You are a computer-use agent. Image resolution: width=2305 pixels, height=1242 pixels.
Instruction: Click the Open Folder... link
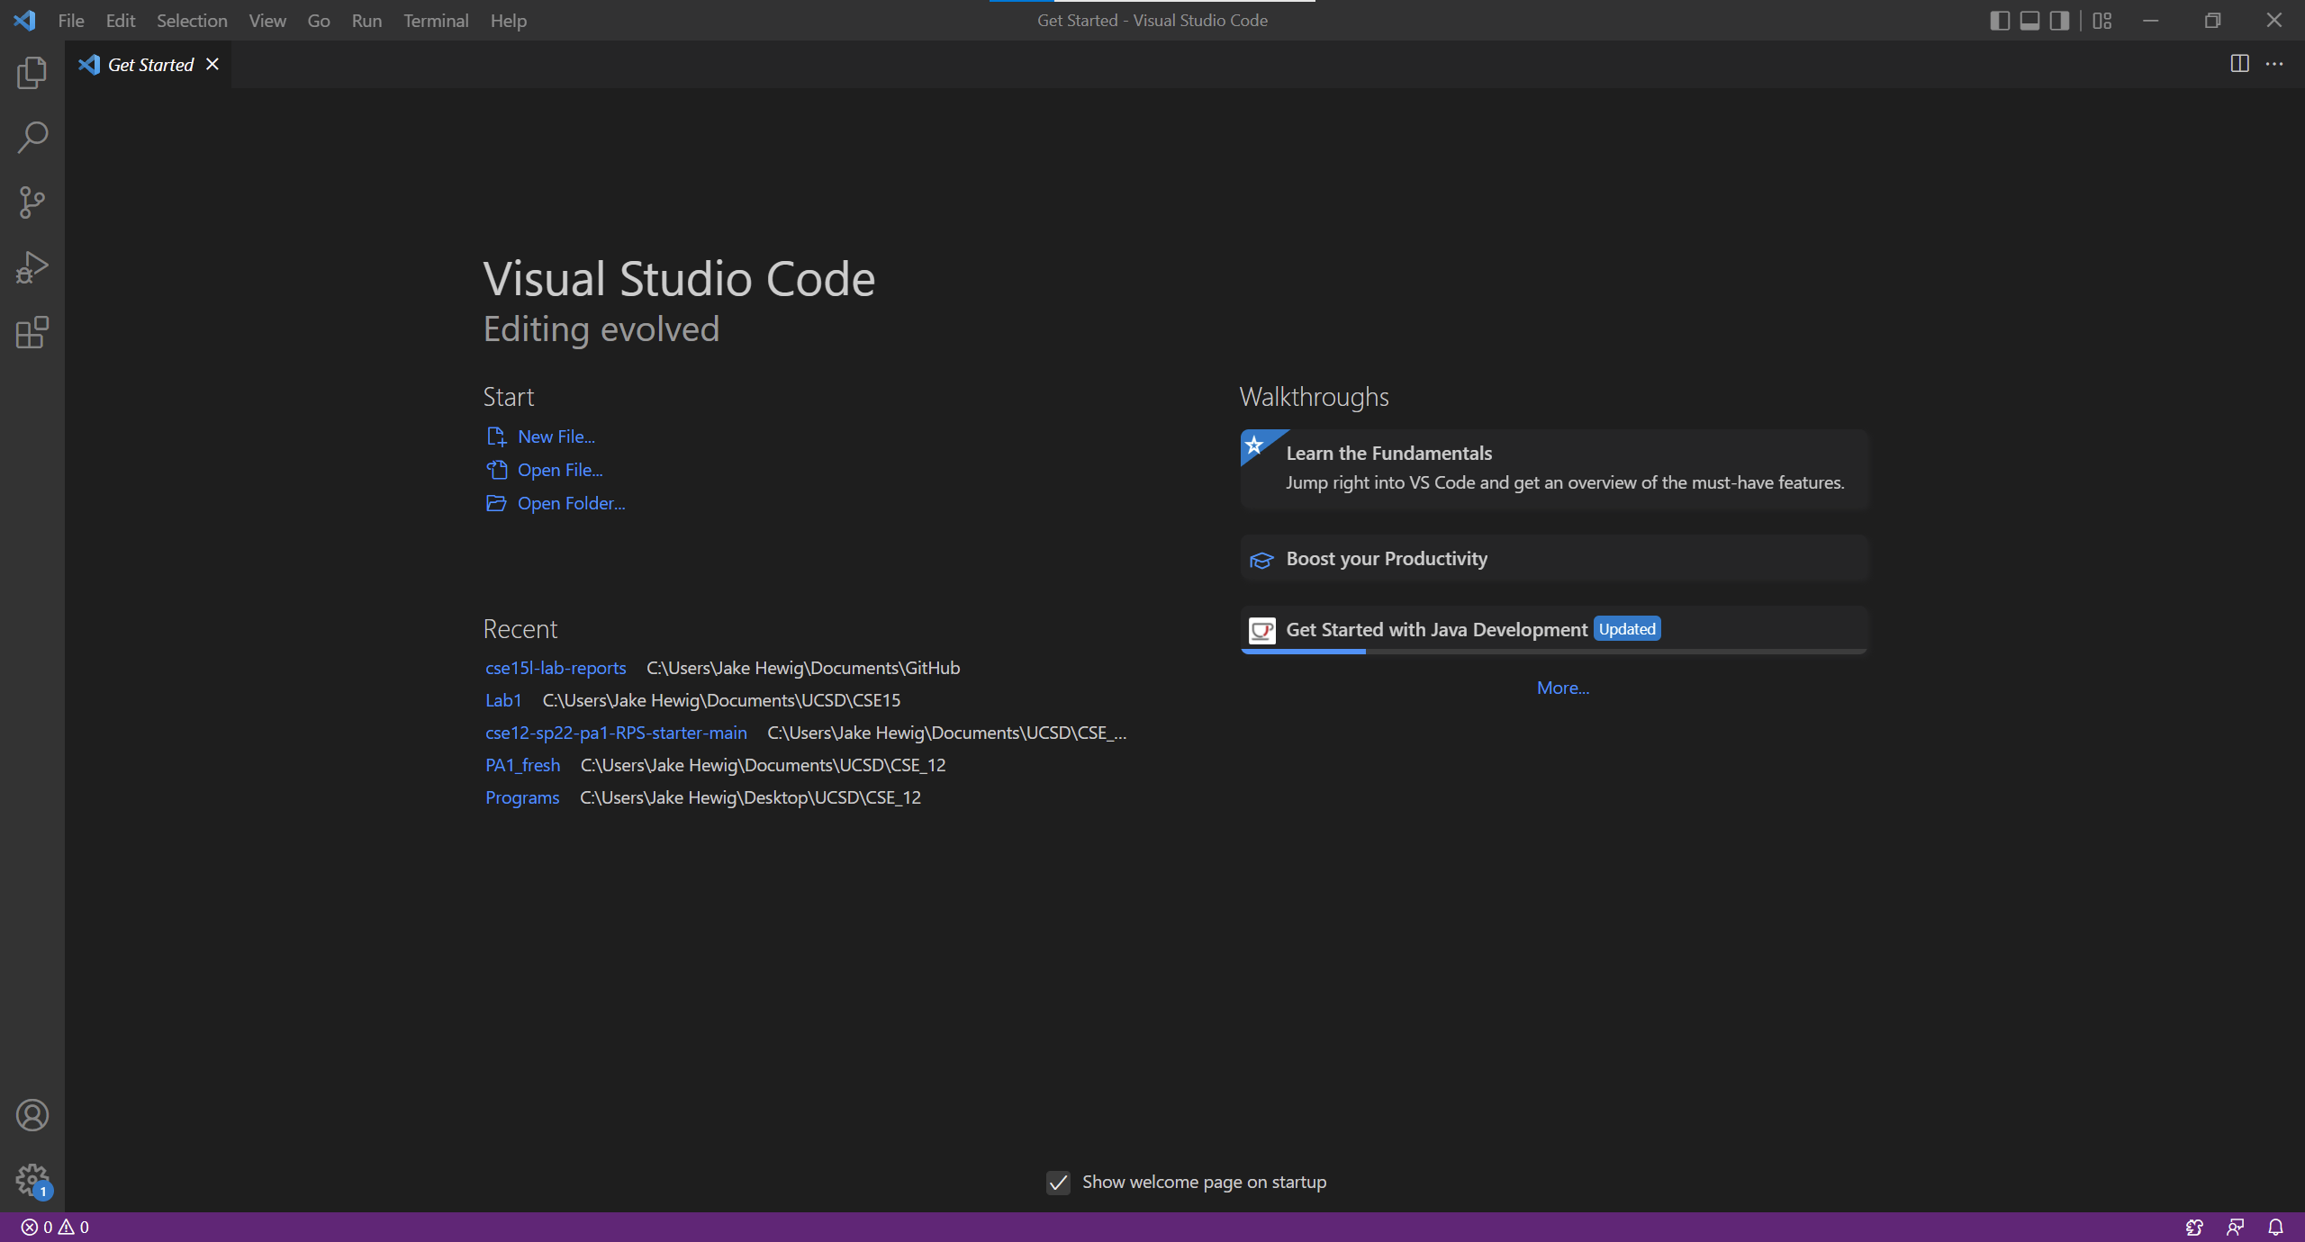coord(571,504)
